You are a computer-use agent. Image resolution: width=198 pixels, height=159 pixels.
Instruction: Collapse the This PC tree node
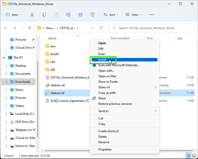(4, 58)
